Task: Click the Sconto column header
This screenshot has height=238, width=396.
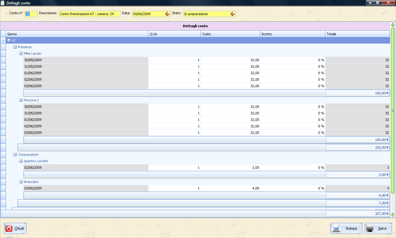Action: (x=293, y=34)
